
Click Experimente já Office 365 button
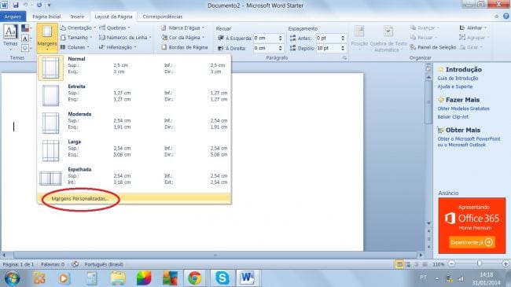(472, 242)
